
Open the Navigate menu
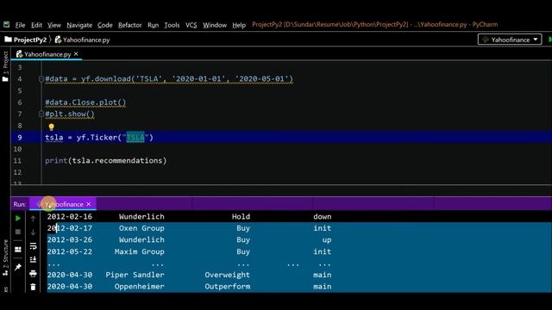pos(79,25)
